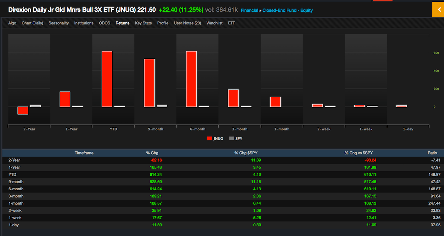This screenshot has width=444, height=236.
Task: Switch to the ETF tab
Action: click(x=231, y=23)
